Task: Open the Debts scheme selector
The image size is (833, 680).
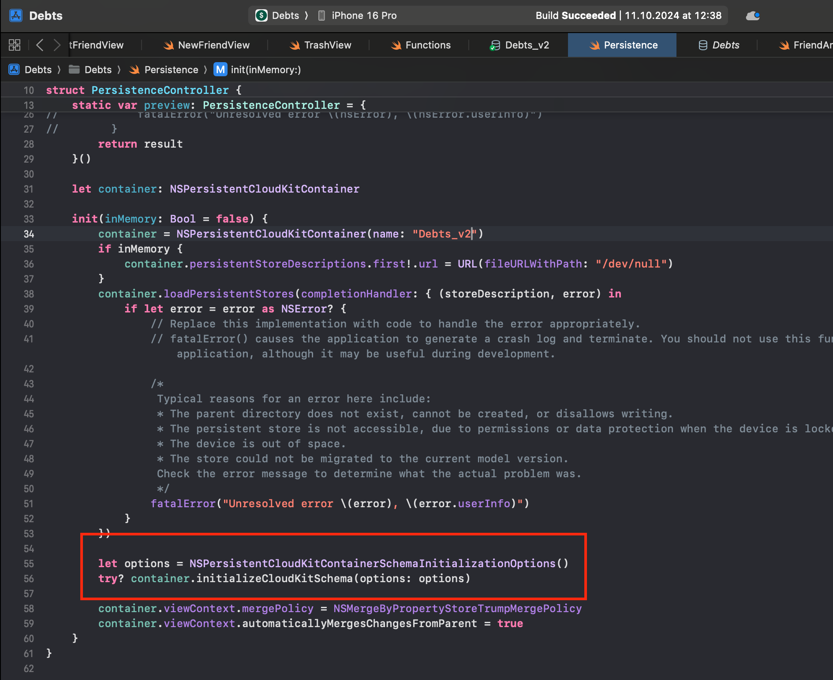Action: click(x=281, y=15)
